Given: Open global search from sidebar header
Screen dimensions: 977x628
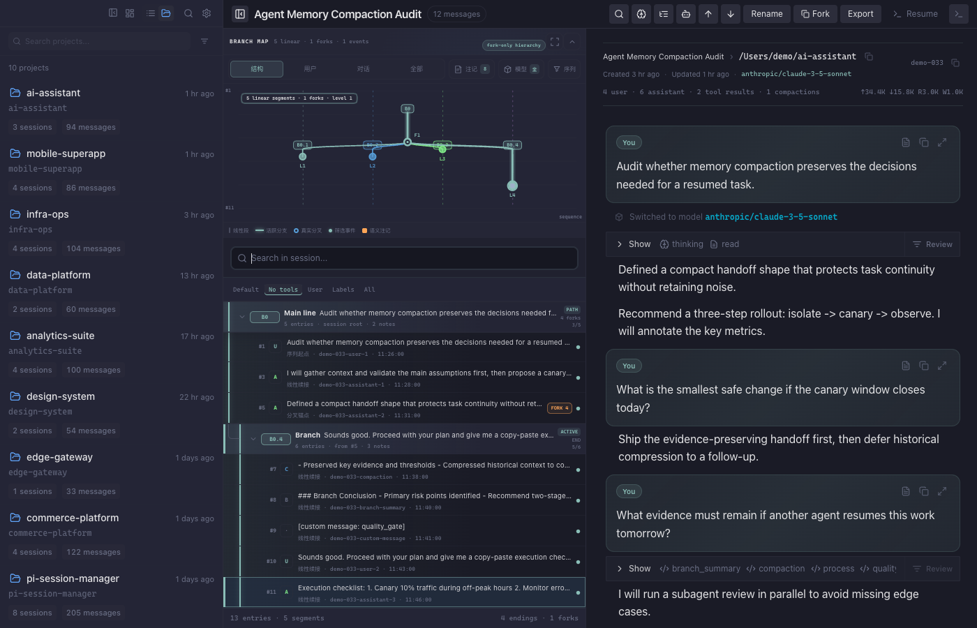Looking at the screenshot, I should click(188, 13).
